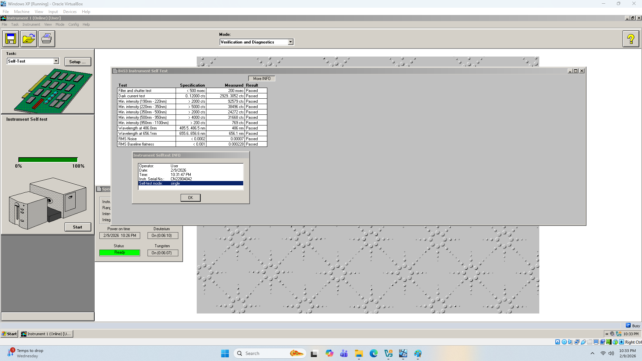Click the Filter and shutter test row
642x361 pixels.
pos(192,91)
